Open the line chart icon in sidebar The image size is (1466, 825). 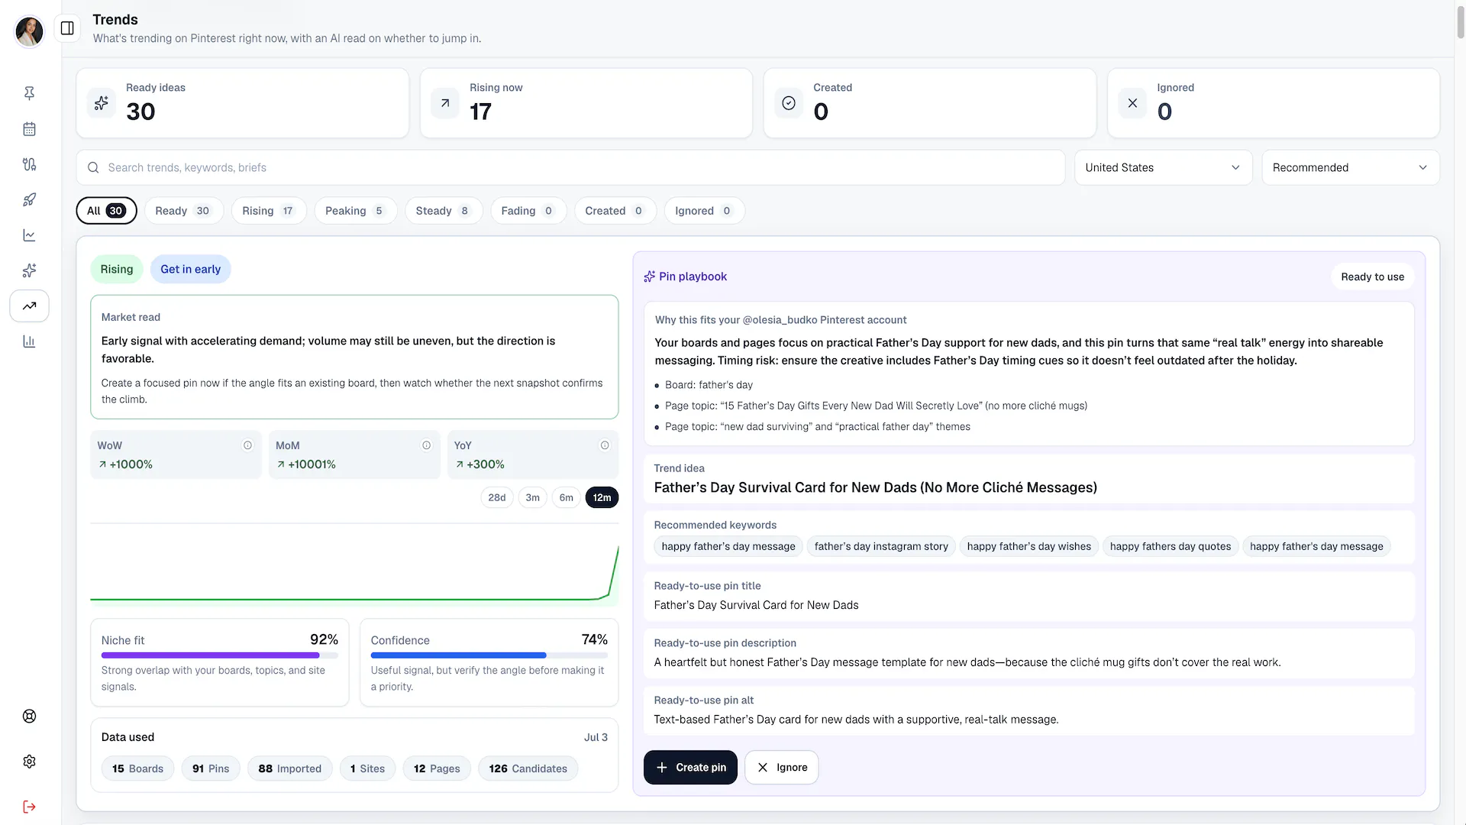tap(29, 235)
